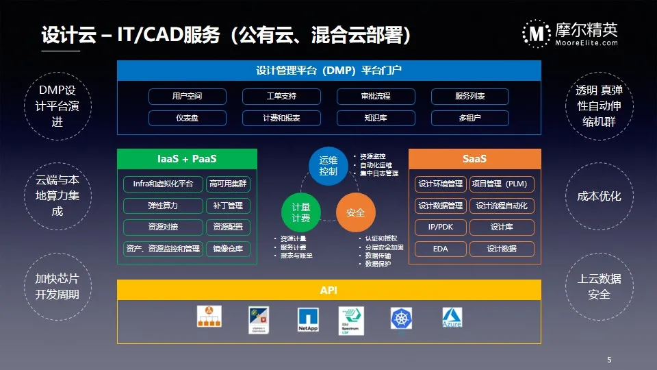Select the 计费和报表 box

coord(281,118)
